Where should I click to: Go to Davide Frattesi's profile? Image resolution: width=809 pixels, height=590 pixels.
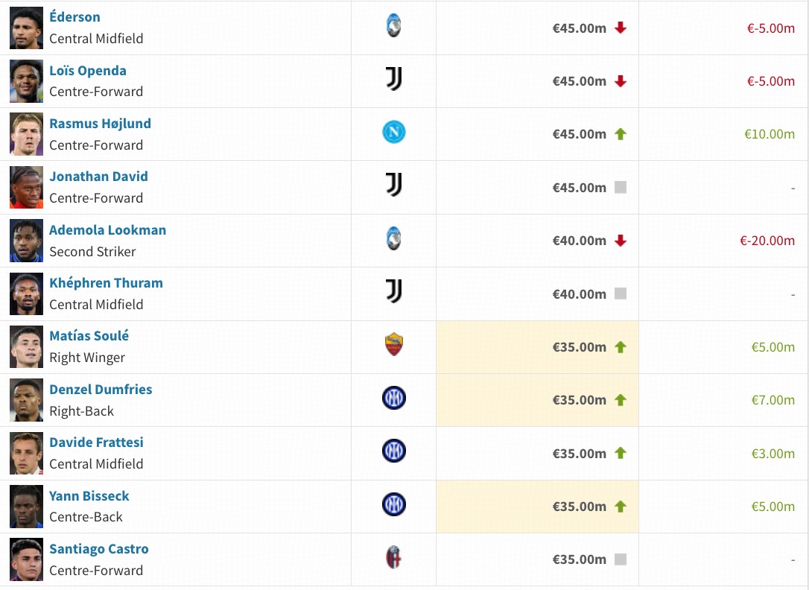pos(96,442)
